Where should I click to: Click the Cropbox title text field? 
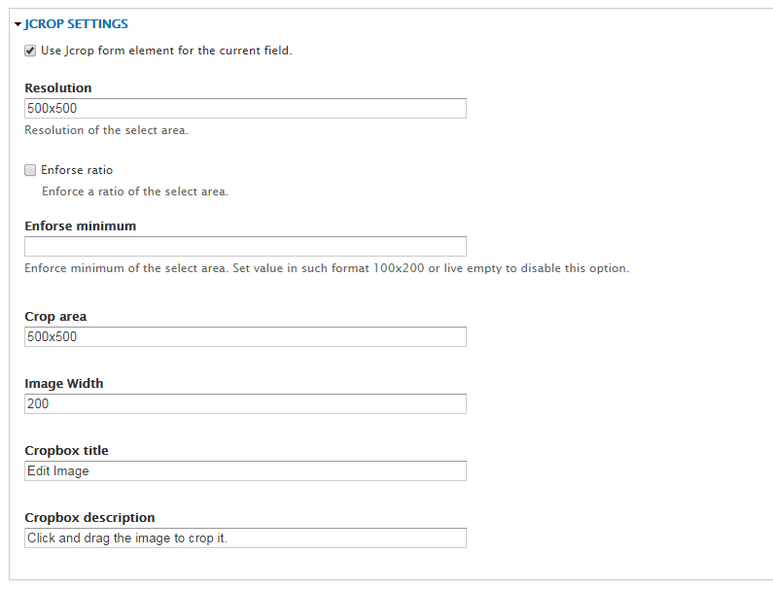pos(245,470)
